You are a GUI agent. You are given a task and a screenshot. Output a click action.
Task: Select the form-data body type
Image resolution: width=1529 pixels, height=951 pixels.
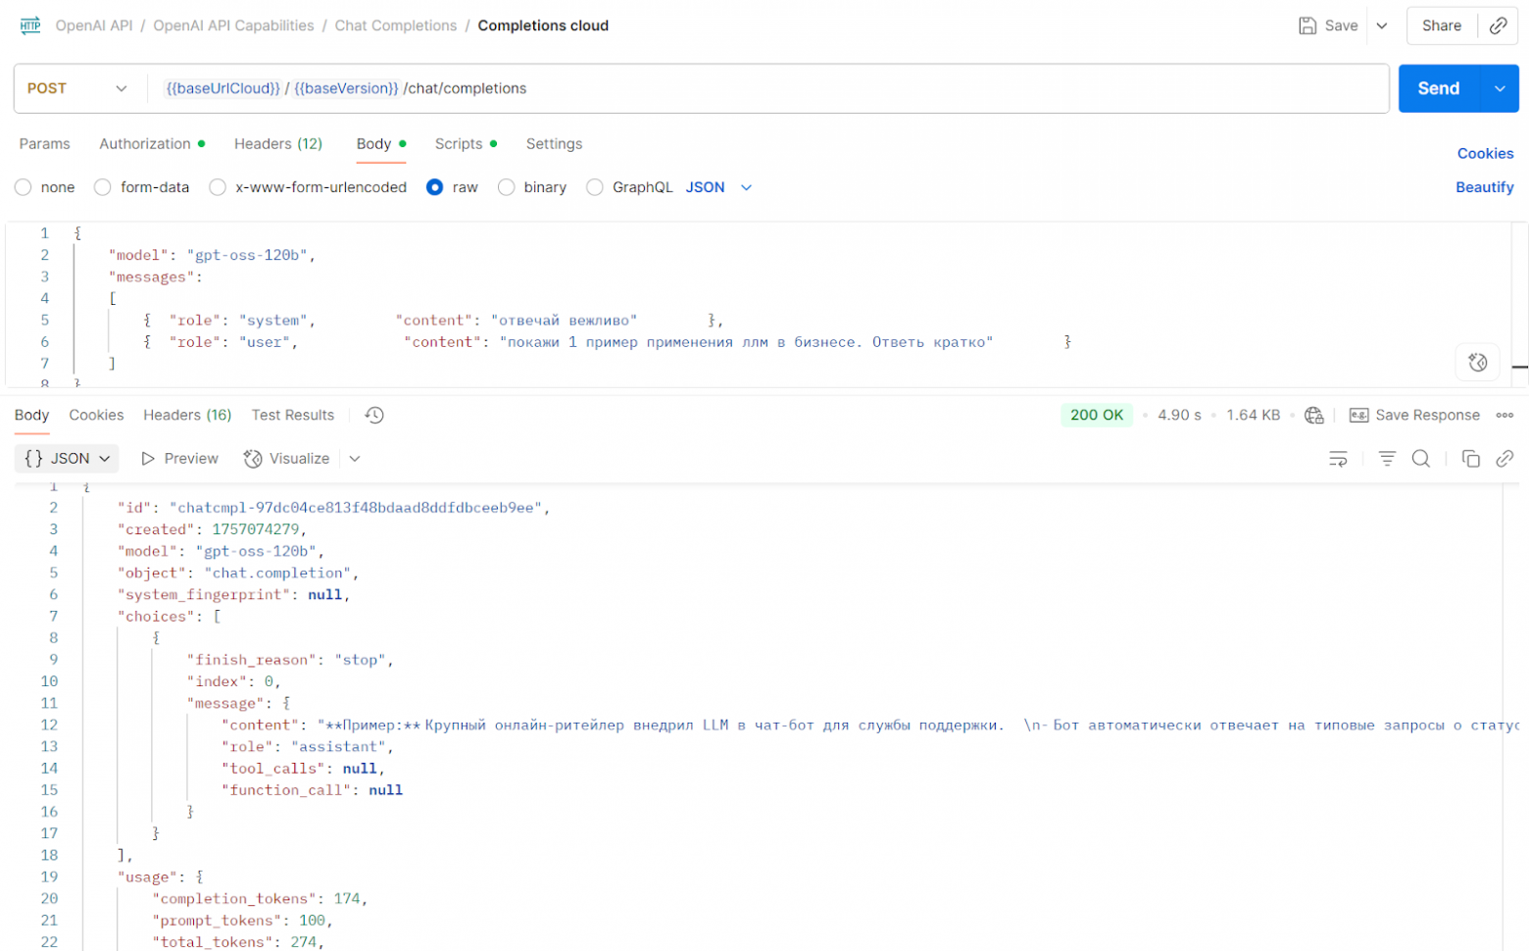(x=103, y=187)
